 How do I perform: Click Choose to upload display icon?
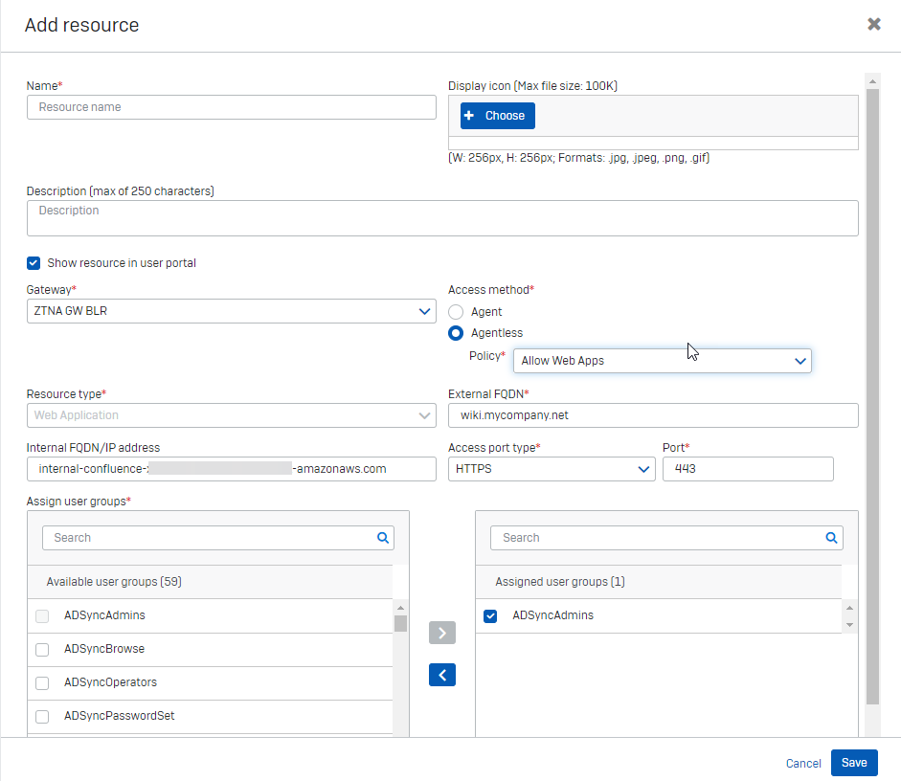(497, 116)
